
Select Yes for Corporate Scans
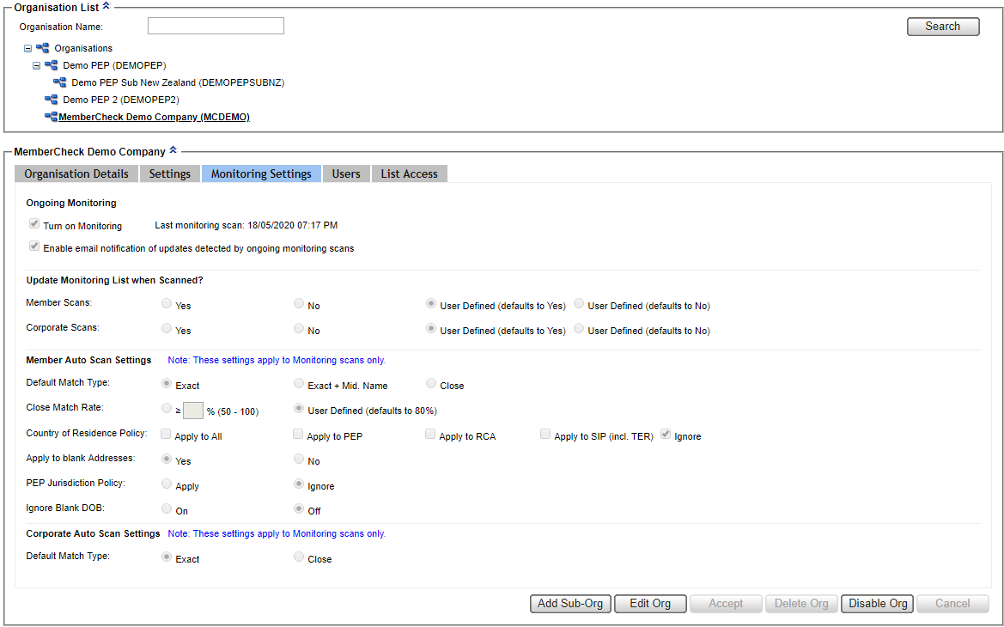(167, 329)
